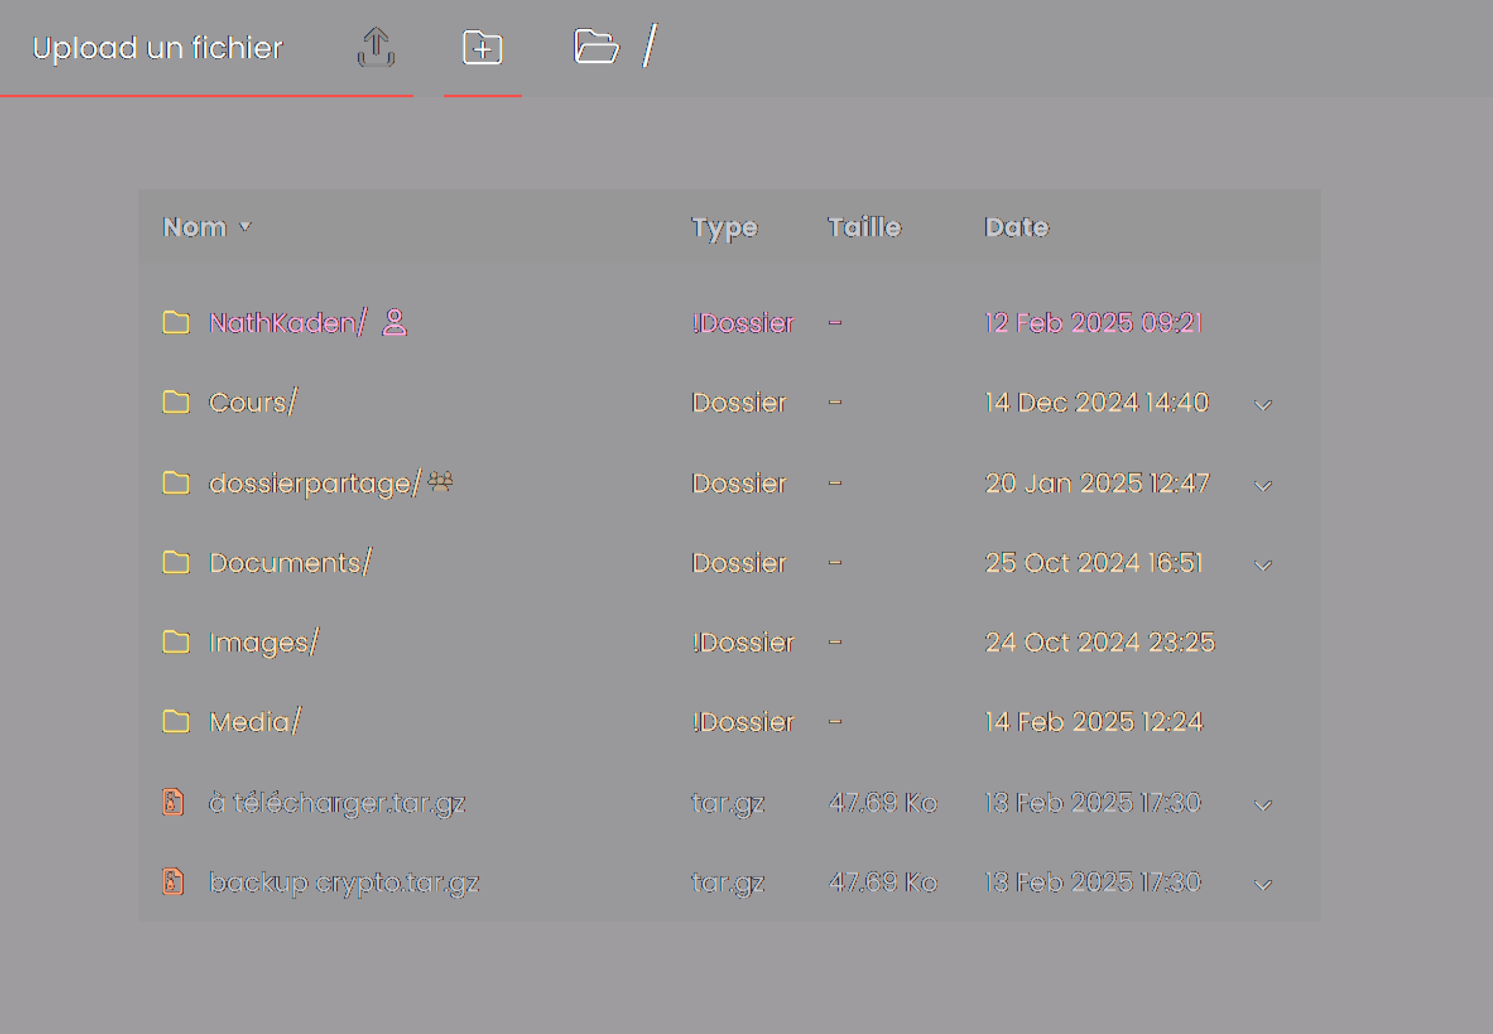The image size is (1493, 1034).
Task: Click the folder icon next to Images
Action: pos(176,642)
